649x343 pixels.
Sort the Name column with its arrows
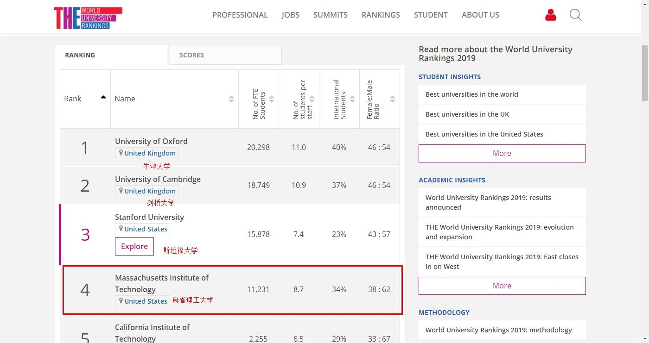(x=231, y=99)
